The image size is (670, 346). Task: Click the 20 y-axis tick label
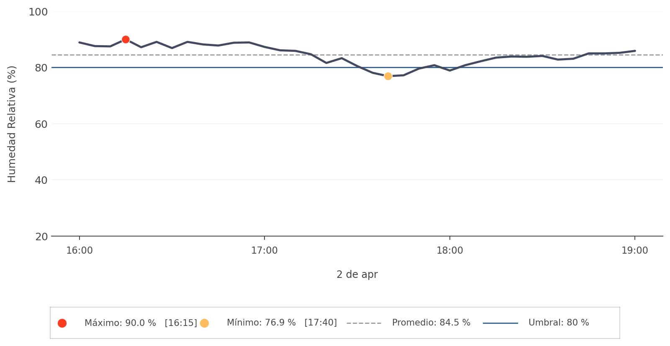point(41,237)
